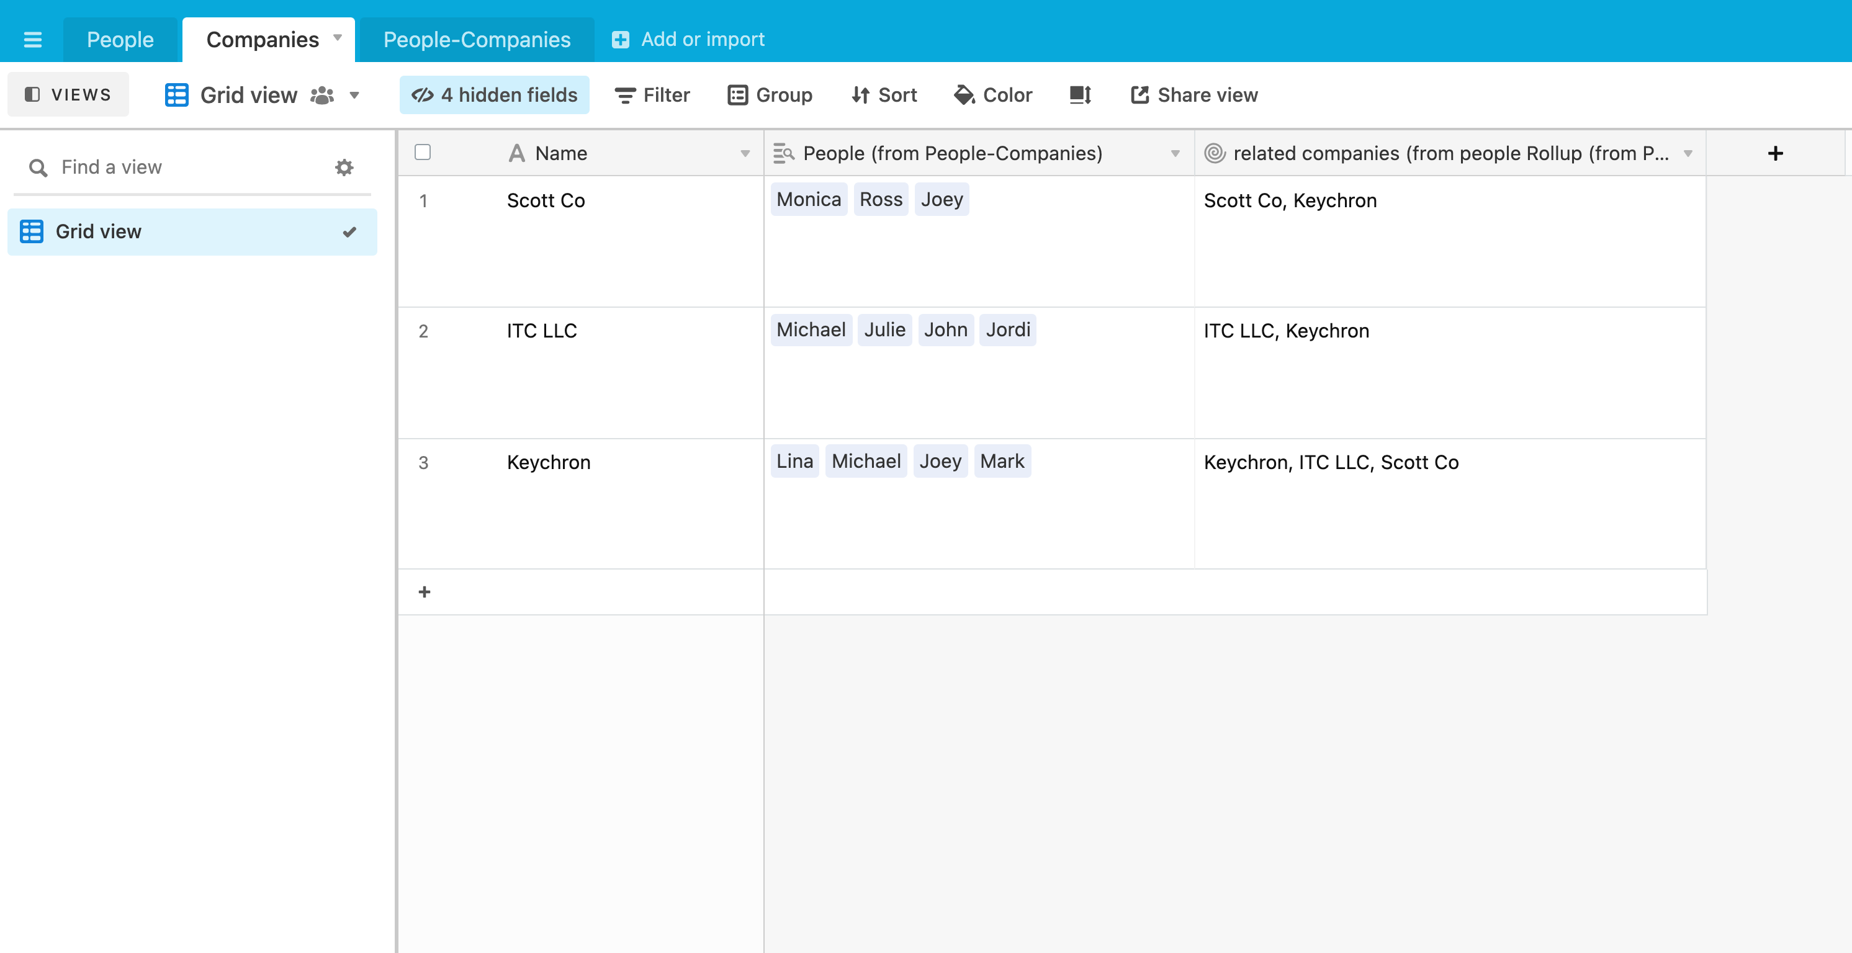The image size is (1852, 953).
Task: Toggle the select-all rows checkbox
Action: (423, 153)
